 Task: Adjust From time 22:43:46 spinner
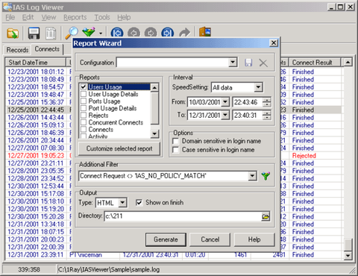tap(267, 102)
